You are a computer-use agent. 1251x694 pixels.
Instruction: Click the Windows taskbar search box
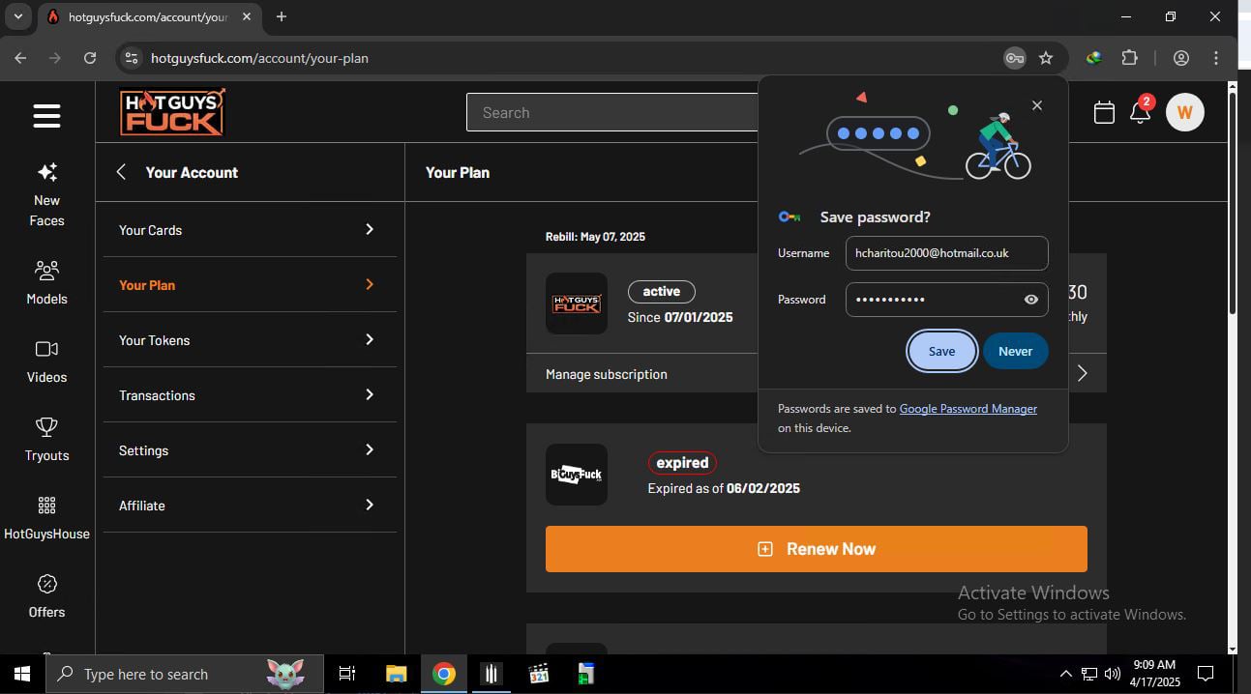pos(185,674)
